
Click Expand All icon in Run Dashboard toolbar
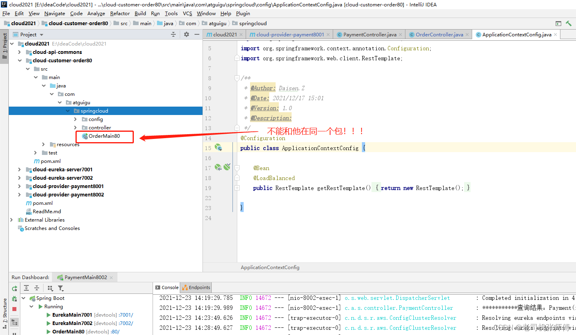[26, 288]
